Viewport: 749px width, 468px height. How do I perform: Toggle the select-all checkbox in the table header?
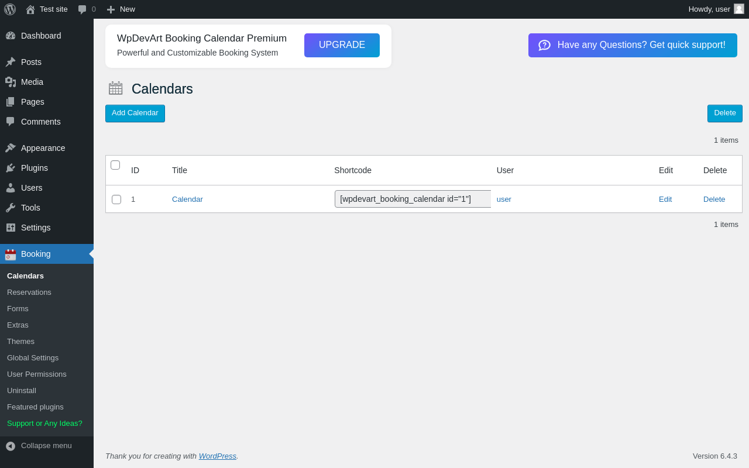[x=115, y=165]
